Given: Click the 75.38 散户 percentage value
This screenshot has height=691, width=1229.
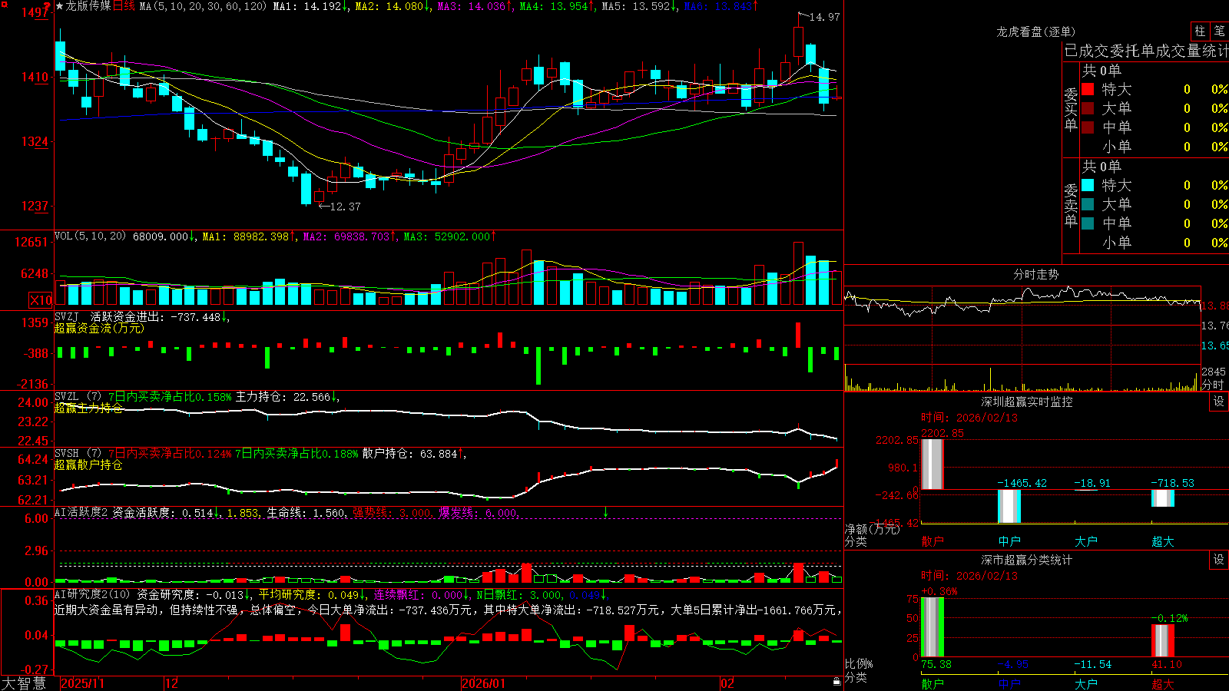Looking at the screenshot, I should tap(936, 664).
